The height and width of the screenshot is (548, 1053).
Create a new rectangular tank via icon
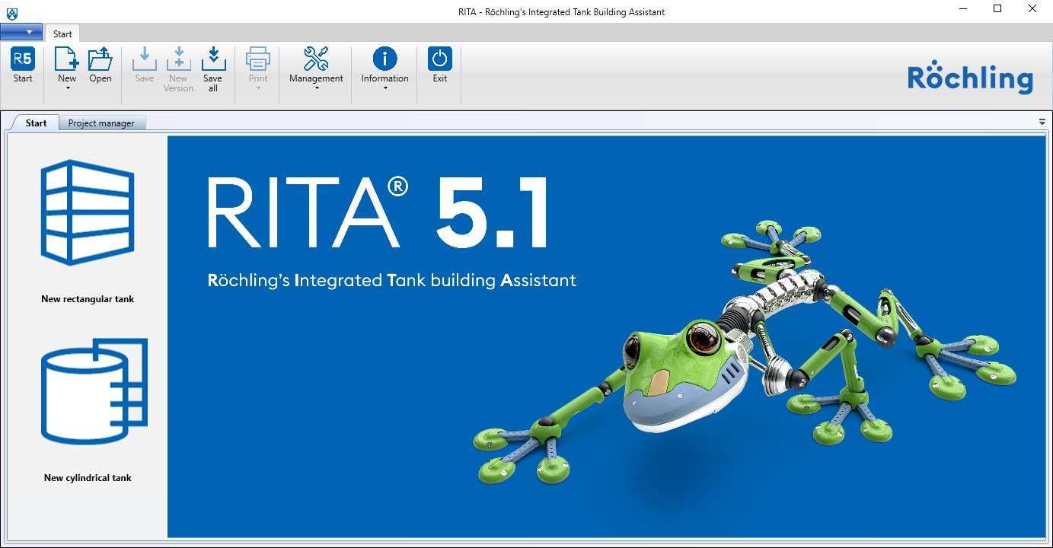coord(88,212)
